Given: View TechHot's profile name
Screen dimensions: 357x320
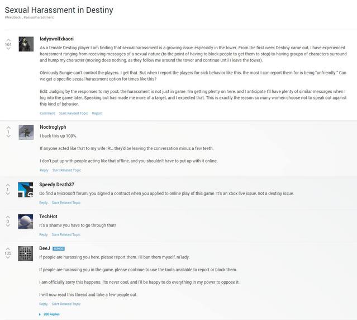Looking at the screenshot, I should (x=48, y=217).
